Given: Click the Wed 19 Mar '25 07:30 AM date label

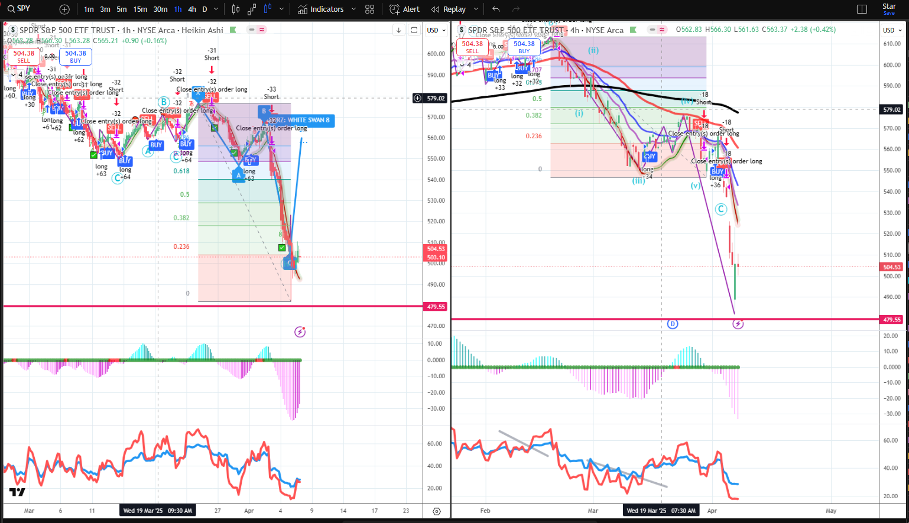Looking at the screenshot, I should pyautogui.click(x=661, y=511).
